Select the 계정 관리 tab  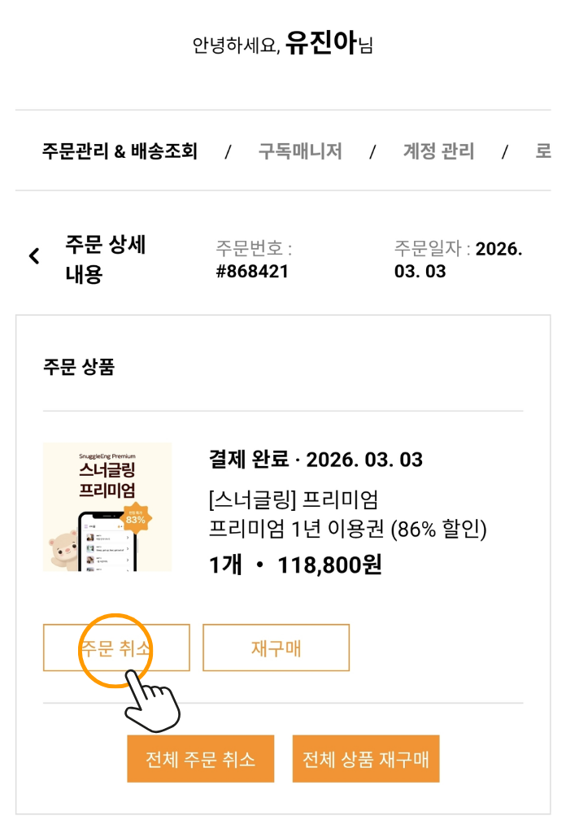click(438, 151)
